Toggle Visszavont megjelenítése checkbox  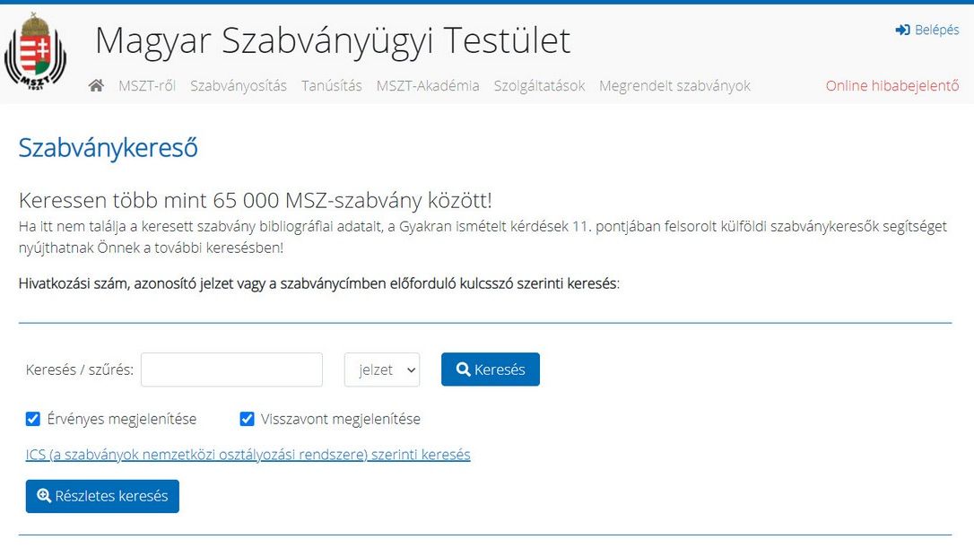point(247,419)
